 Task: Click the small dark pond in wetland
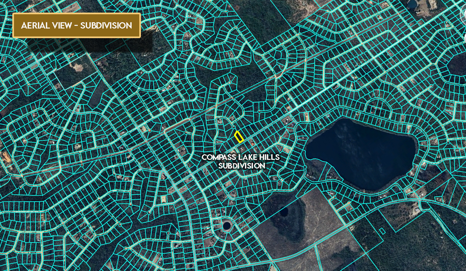[x=283, y=211]
